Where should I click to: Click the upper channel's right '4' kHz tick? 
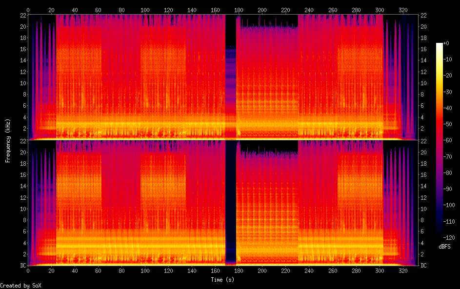(422, 117)
